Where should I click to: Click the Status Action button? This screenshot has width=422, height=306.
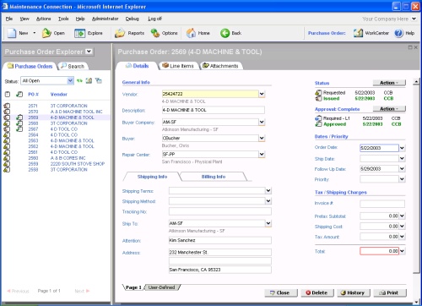tap(389, 83)
